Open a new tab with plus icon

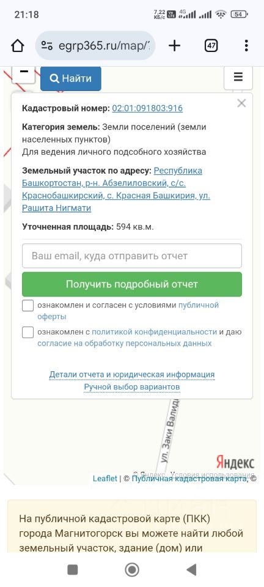174,46
